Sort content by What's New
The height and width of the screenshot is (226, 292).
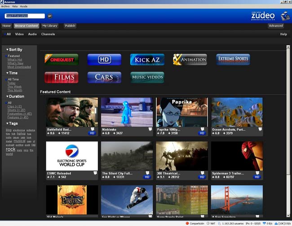point(15,63)
